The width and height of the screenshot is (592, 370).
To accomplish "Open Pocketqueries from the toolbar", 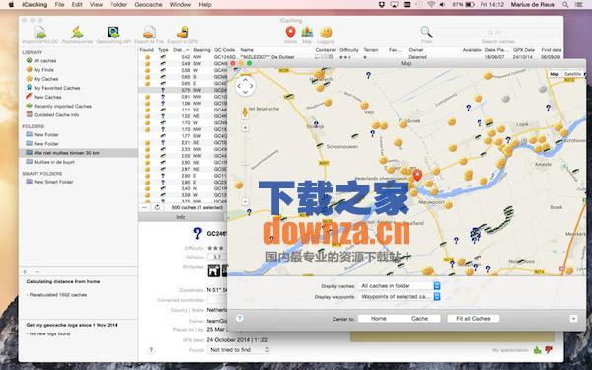I will click(77, 33).
